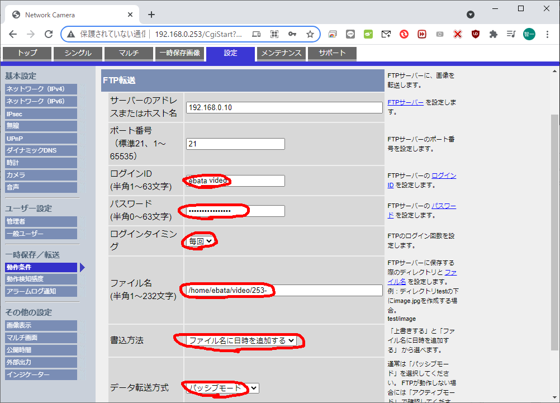Open the 書込方法 dropdown

click(241, 340)
